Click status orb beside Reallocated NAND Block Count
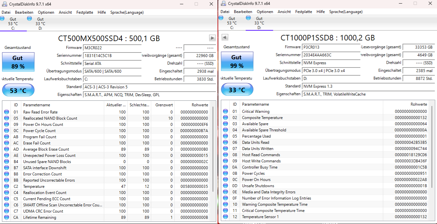Image resolution: width=437 pixels, height=224 pixels. coord(7,118)
